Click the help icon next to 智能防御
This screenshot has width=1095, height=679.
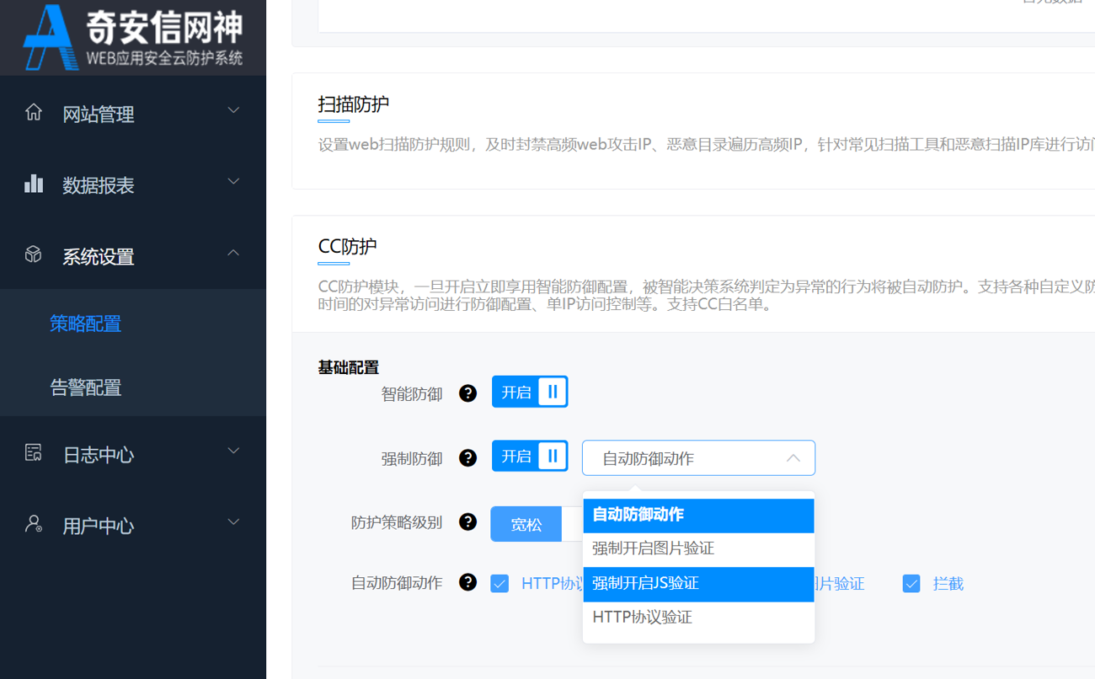(x=467, y=393)
